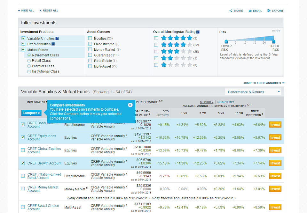Click CREF Growth Account's $96.5796 unit value
This screenshot has width=307, height=213.
point(144,160)
